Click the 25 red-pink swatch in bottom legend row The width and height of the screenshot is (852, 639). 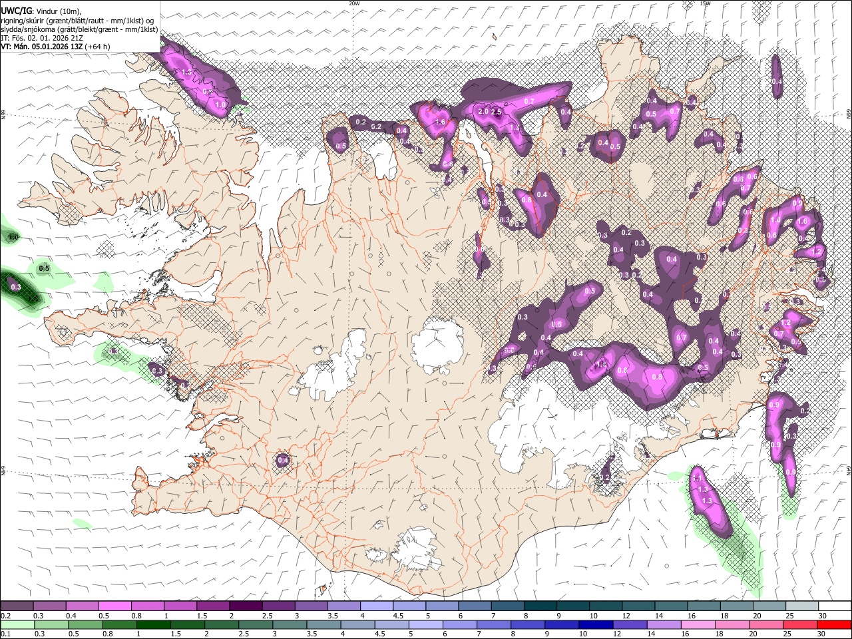[801, 624]
